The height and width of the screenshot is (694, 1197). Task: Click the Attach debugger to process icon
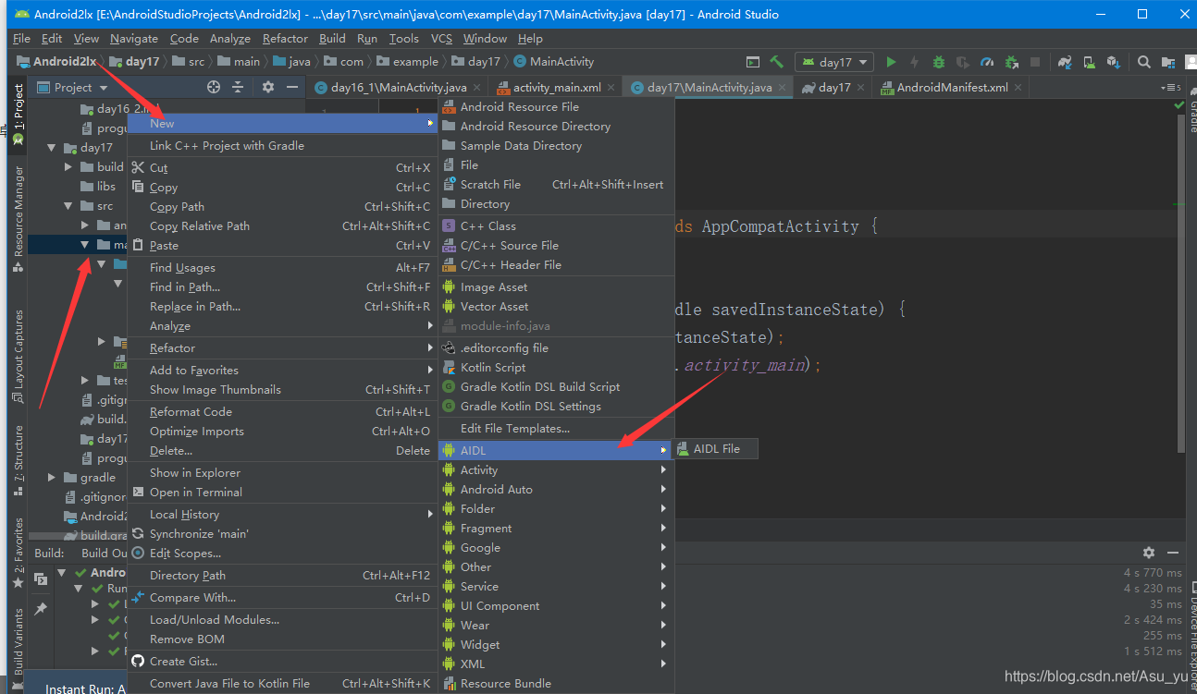pos(1011,62)
